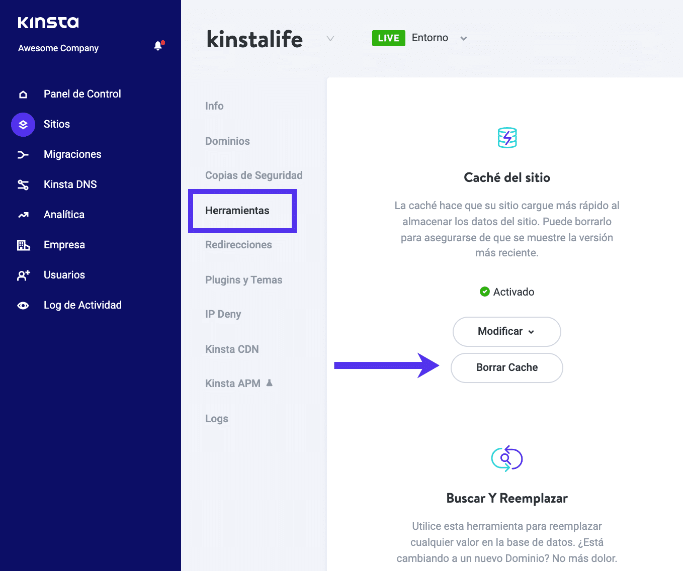Open the Modificar dropdown
Viewport: 683px width, 571px height.
(x=506, y=331)
